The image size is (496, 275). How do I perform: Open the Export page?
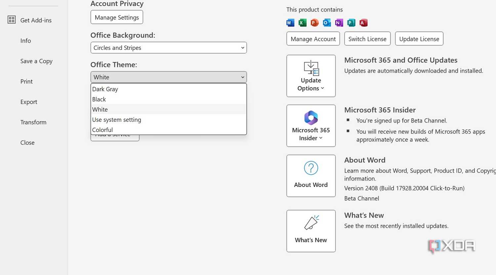(29, 102)
